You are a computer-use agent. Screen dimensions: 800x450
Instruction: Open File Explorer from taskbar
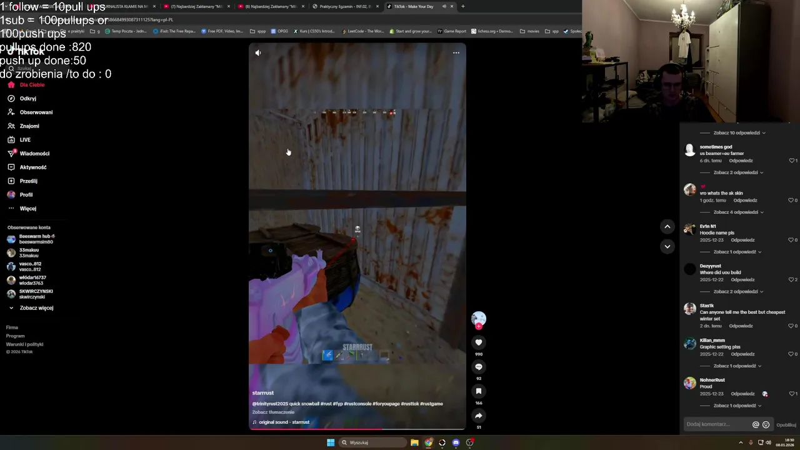point(414,442)
